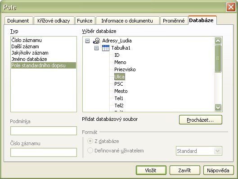This screenshot has height=179, width=238.
Task: Click the Zavřít button
Action: pos(185,170)
